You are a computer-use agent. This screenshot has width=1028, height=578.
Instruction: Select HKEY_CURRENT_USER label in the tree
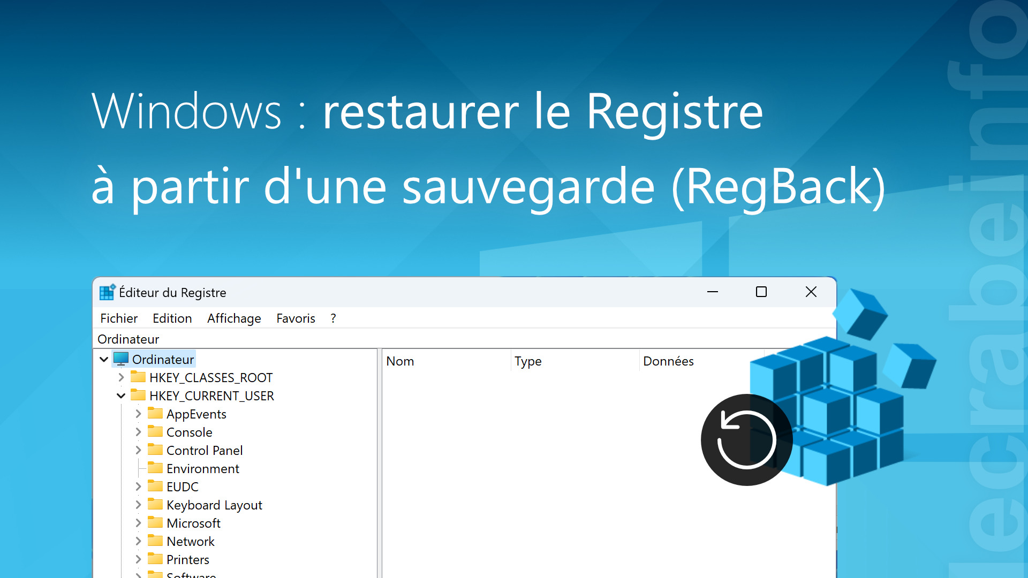211,396
